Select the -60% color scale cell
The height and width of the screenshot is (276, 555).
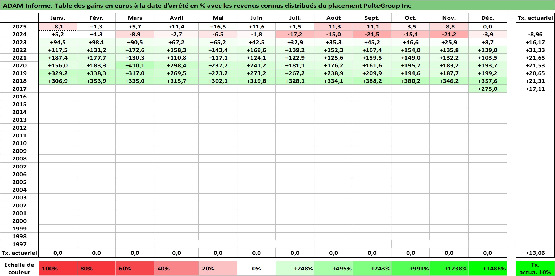point(135,268)
